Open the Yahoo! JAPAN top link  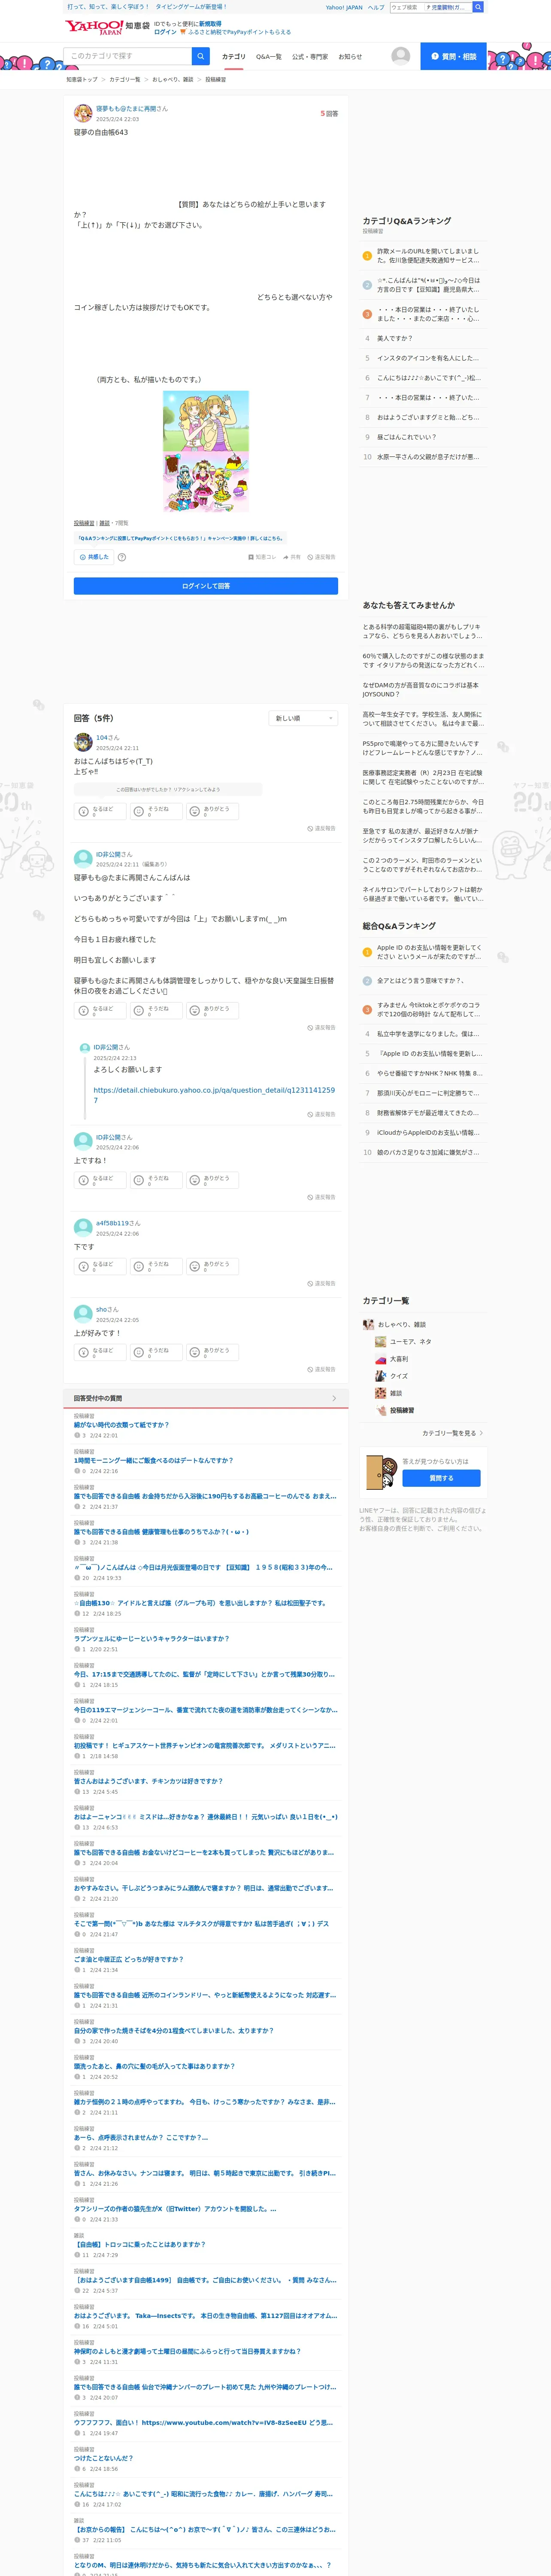344,7
